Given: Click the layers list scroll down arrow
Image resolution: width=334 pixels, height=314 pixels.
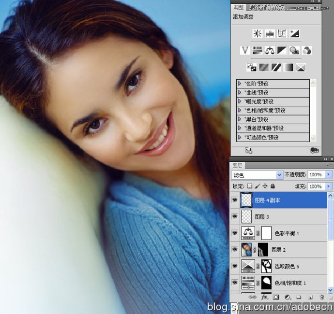Looking at the screenshot, I should click(x=331, y=289).
